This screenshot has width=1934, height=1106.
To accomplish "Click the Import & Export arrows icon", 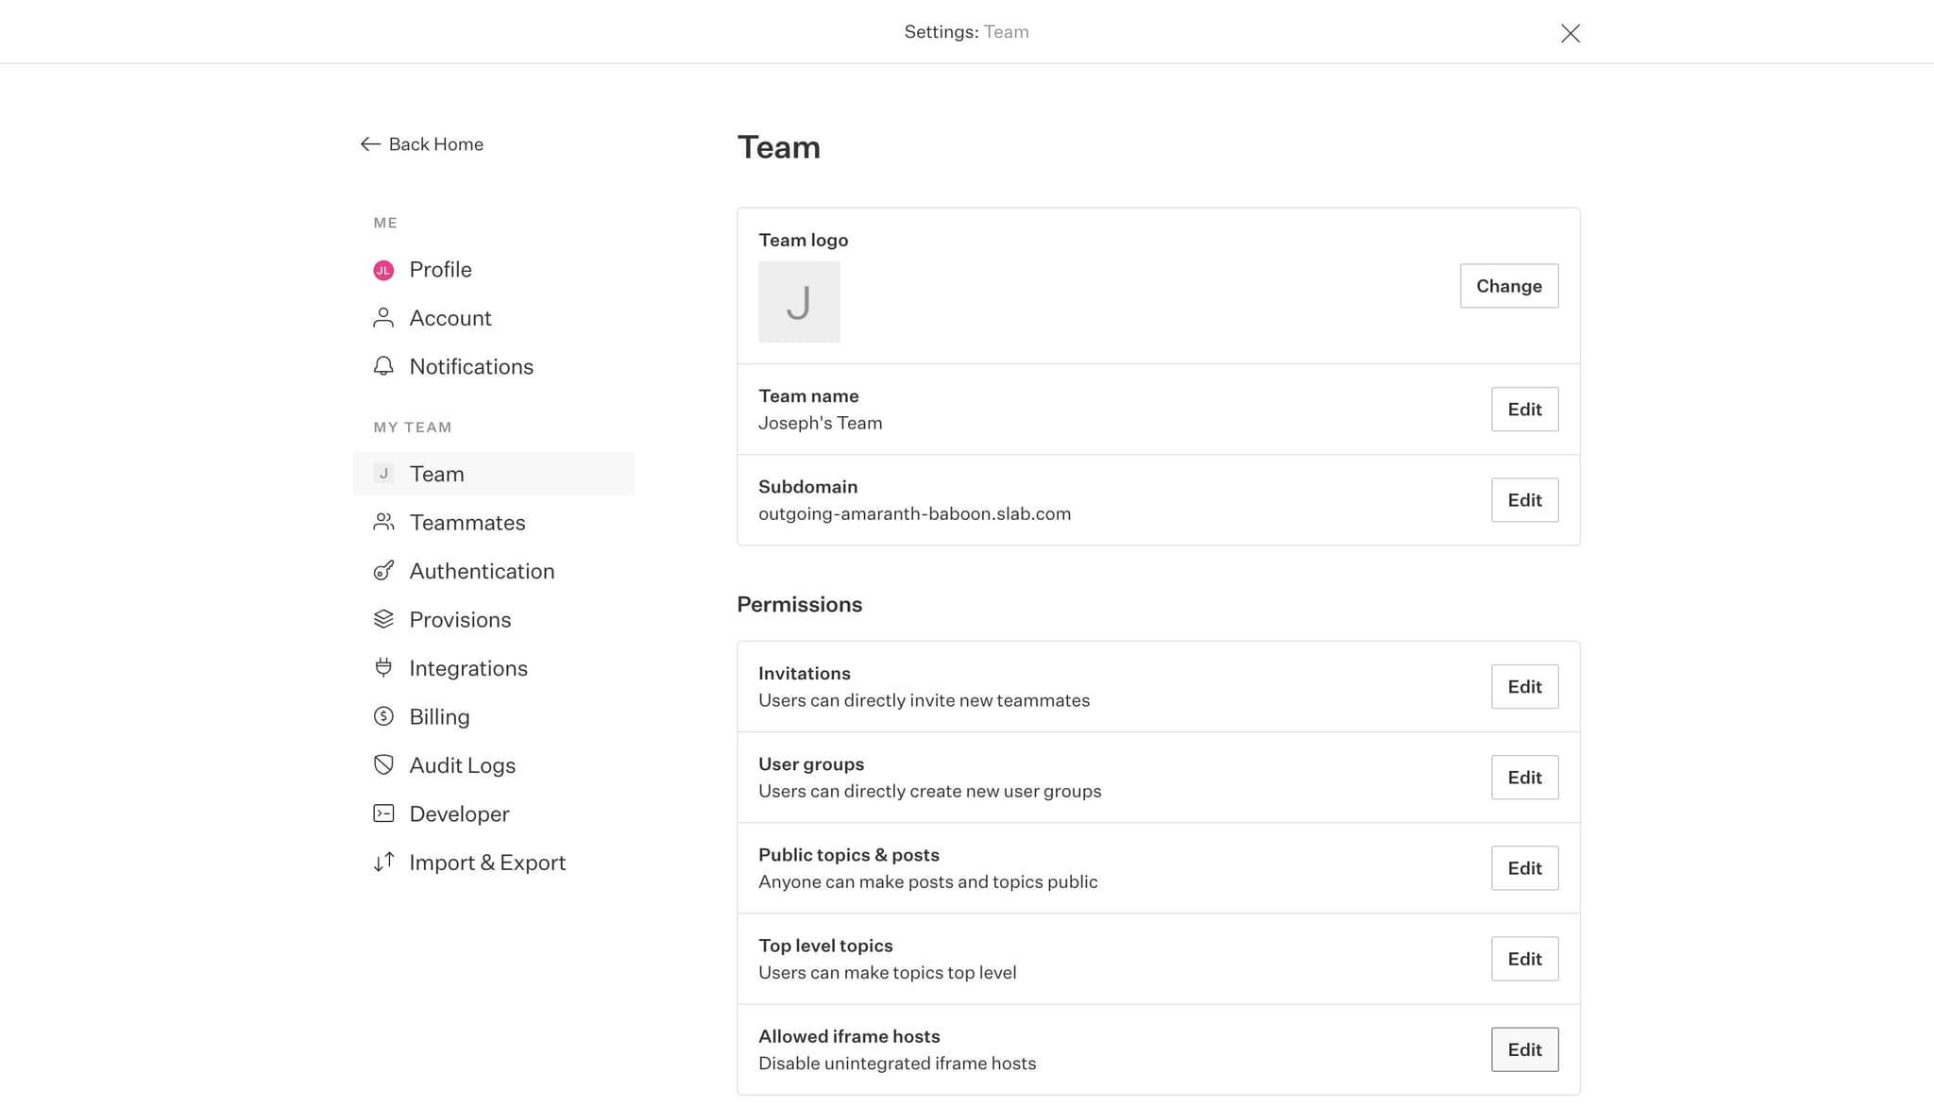I will [x=383, y=862].
